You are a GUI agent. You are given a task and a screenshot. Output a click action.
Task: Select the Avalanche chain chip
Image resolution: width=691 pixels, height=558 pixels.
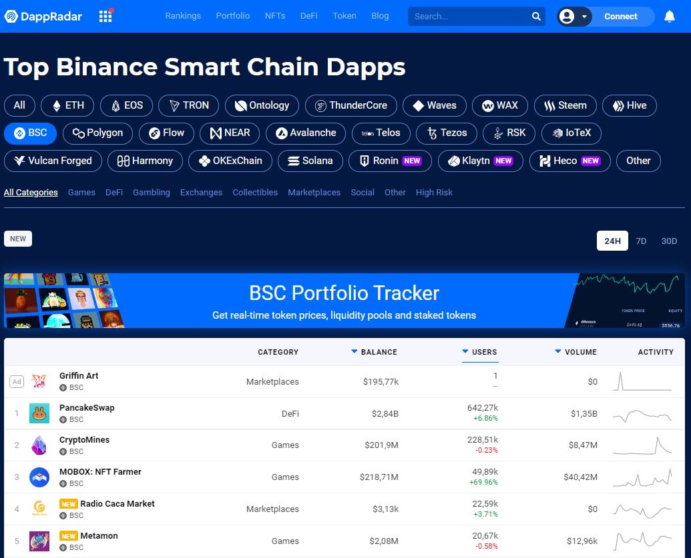[306, 133]
